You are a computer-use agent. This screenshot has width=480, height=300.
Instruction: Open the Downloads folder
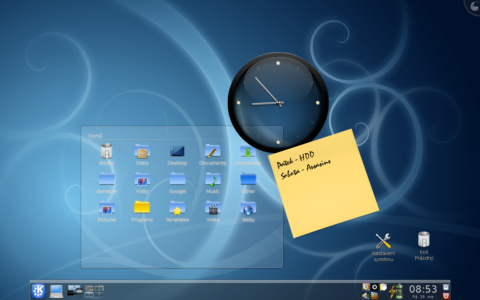248,154
